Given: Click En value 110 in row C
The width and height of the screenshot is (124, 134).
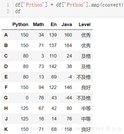Looking at the screenshot, I should (x=53, y=56).
